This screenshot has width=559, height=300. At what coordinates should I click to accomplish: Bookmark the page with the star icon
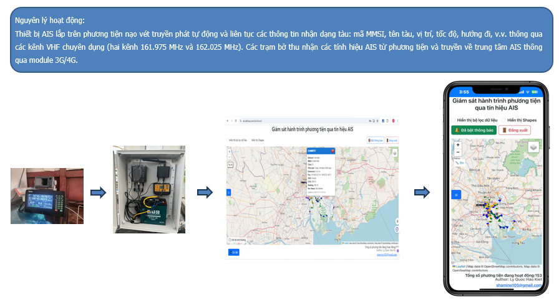pyautogui.click(x=377, y=121)
